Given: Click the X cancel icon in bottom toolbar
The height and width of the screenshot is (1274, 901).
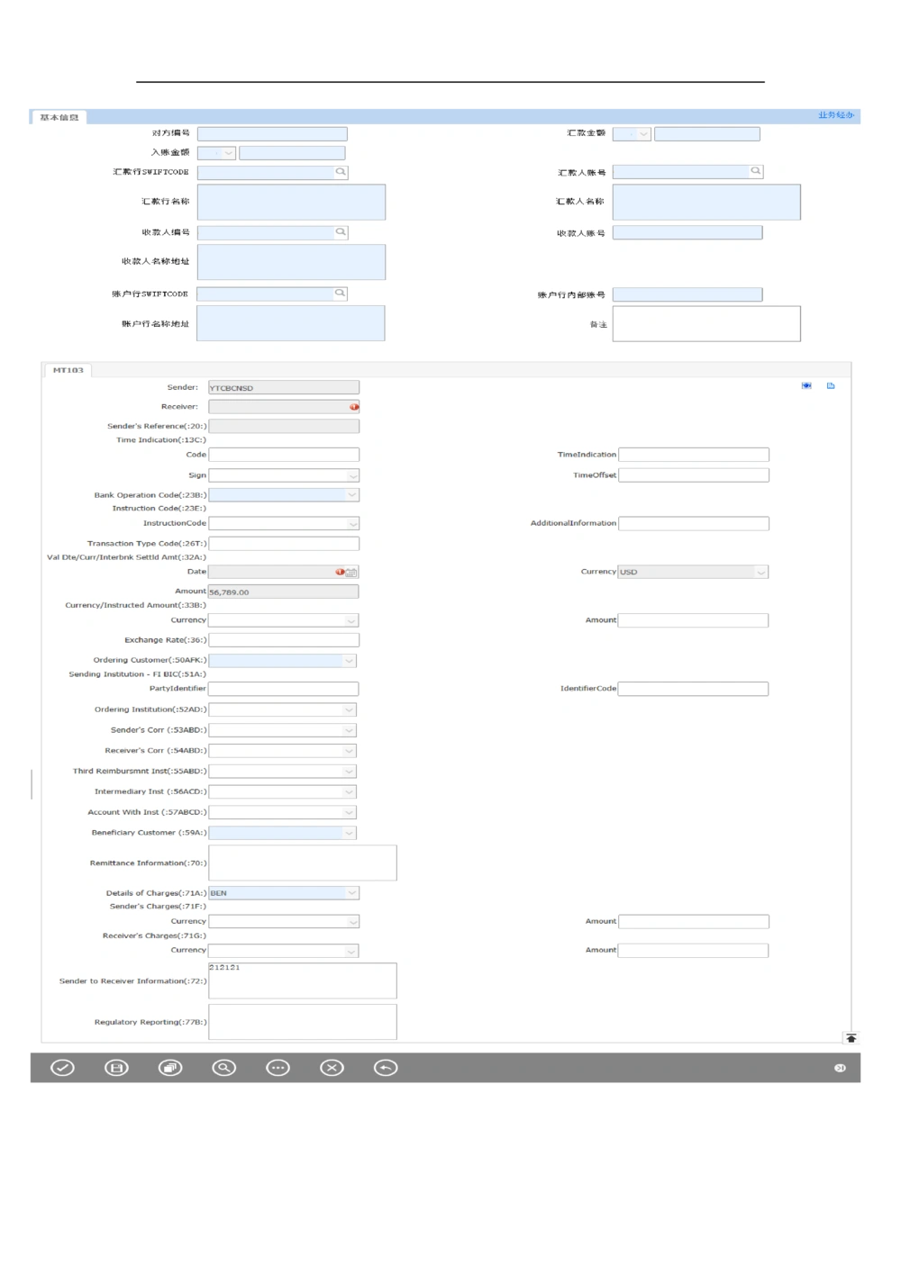Looking at the screenshot, I should (332, 1068).
